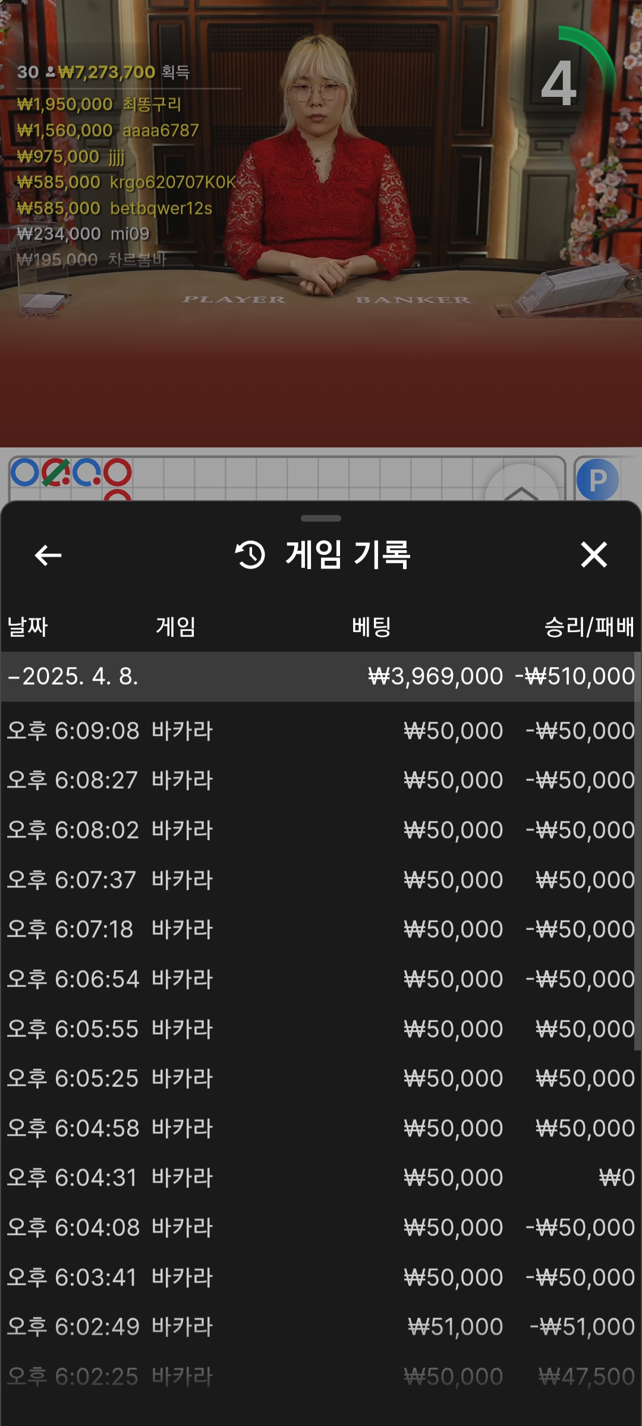The image size is (642, 1426).
Task: Open the 오후 6:09:08 바카라 record
Action: (321, 731)
